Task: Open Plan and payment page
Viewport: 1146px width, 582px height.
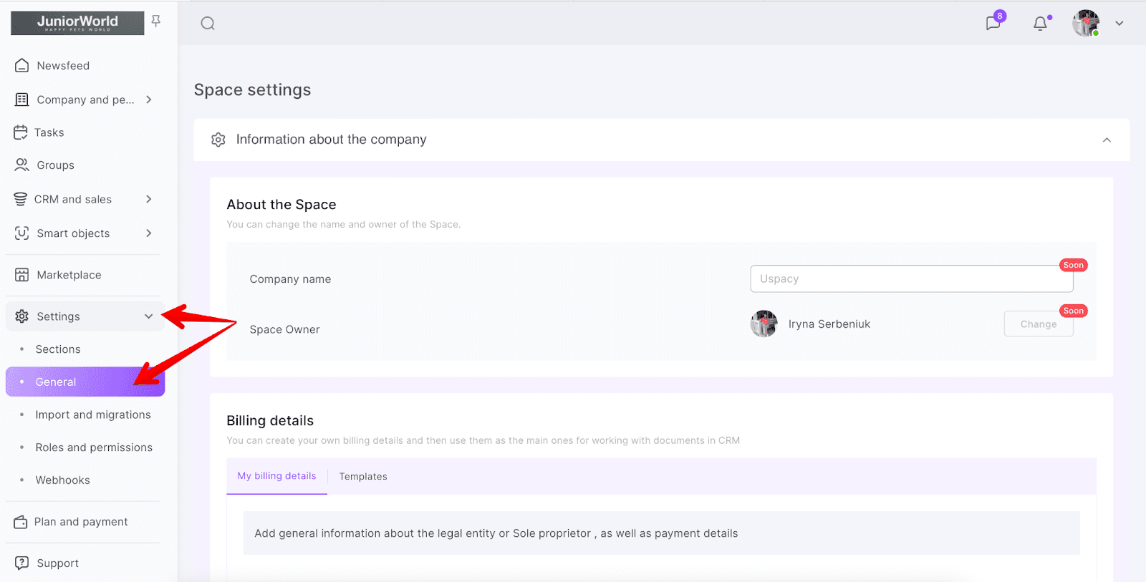Action: (81, 522)
